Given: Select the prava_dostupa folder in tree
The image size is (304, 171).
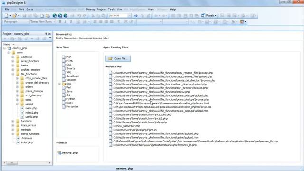Looking at the screenshot, I should tap(34, 91).
